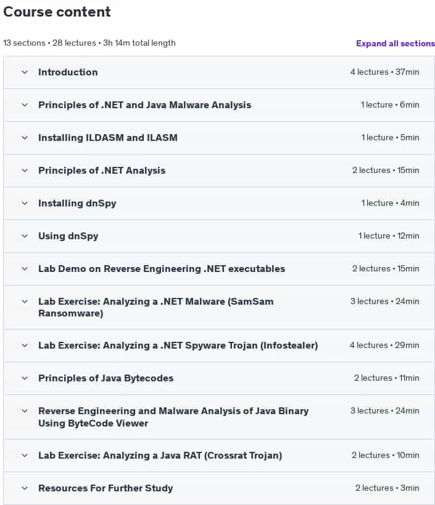Select Principles of Java Bytecodes heading
Screen dimensions: 435x505
[x=106, y=378]
